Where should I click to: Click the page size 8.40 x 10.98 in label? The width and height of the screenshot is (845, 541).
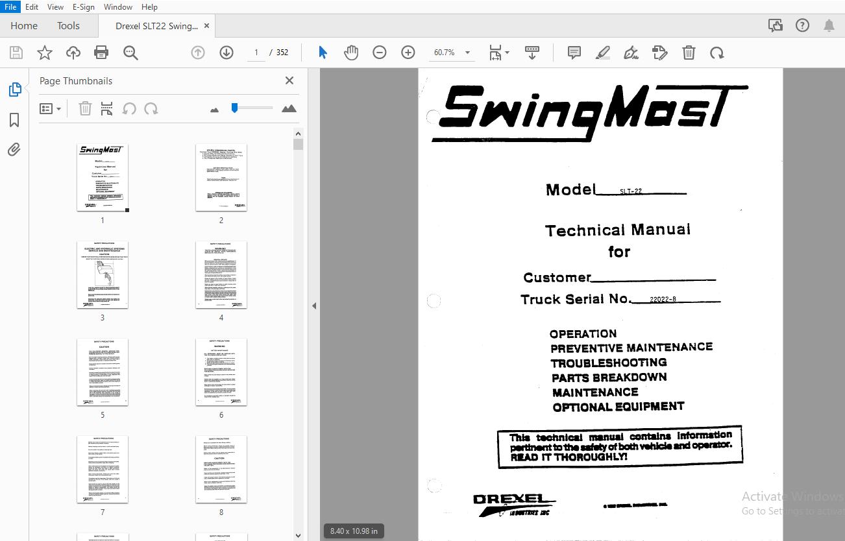(354, 531)
